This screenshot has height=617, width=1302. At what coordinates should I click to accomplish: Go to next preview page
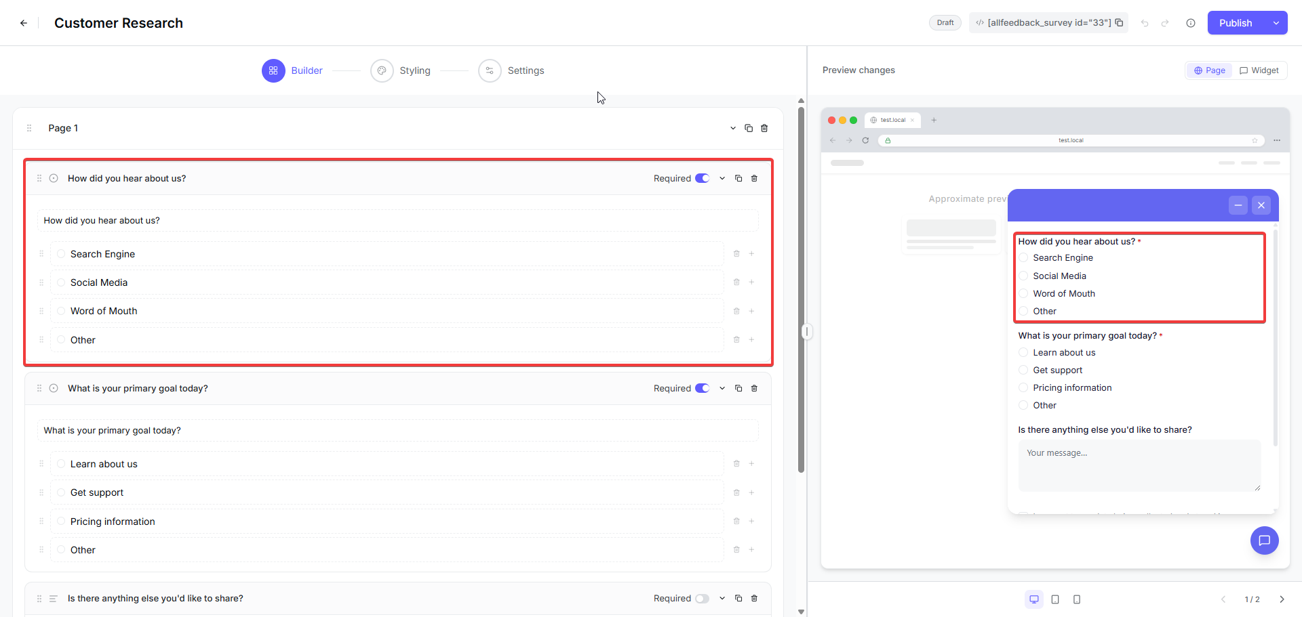pos(1282,599)
